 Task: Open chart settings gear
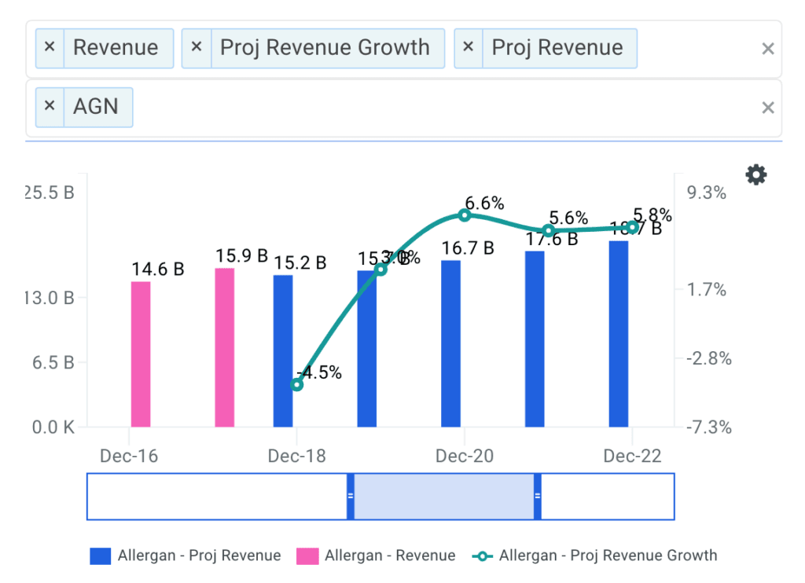(x=755, y=174)
